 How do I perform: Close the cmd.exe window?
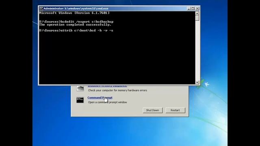197,9
